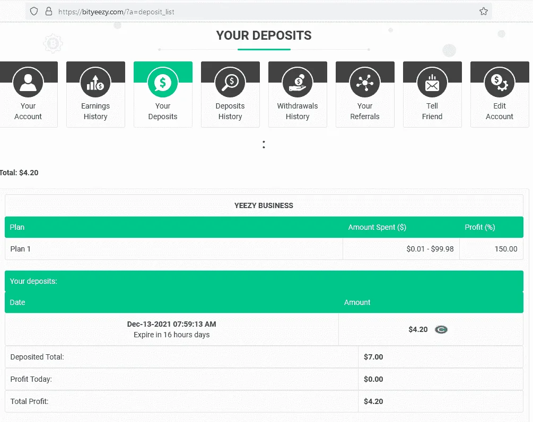
Task: Open the Your Account person icon
Action: pyautogui.click(x=28, y=83)
